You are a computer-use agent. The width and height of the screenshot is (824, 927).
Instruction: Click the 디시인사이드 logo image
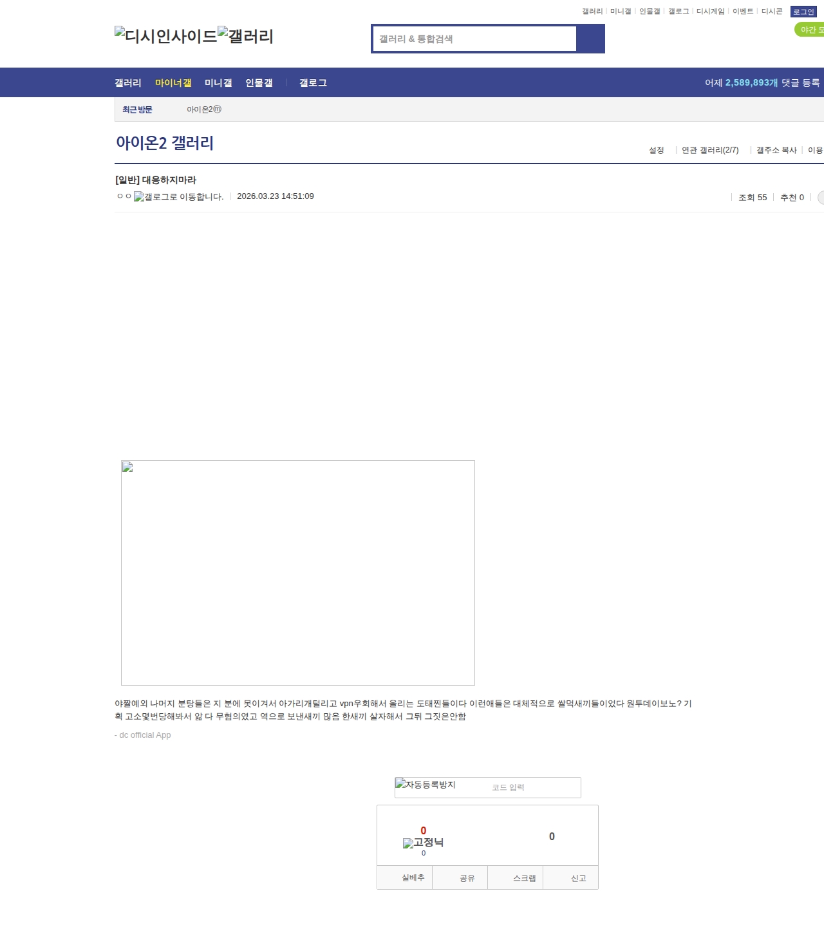[166, 35]
